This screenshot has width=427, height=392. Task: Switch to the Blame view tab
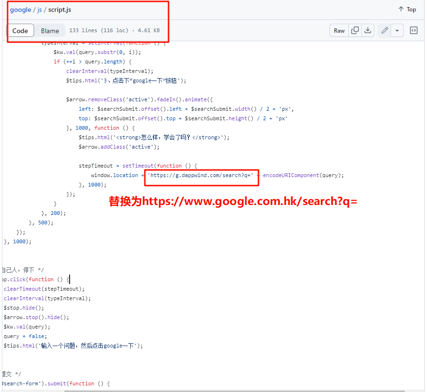pos(50,31)
